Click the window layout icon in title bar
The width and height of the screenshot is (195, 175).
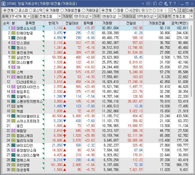(x=155, y=4)
